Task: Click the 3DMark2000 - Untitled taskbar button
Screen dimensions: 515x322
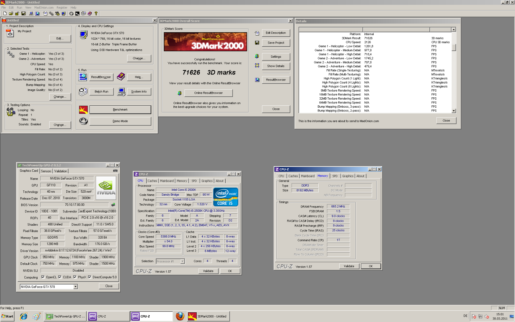Action: 209,316
